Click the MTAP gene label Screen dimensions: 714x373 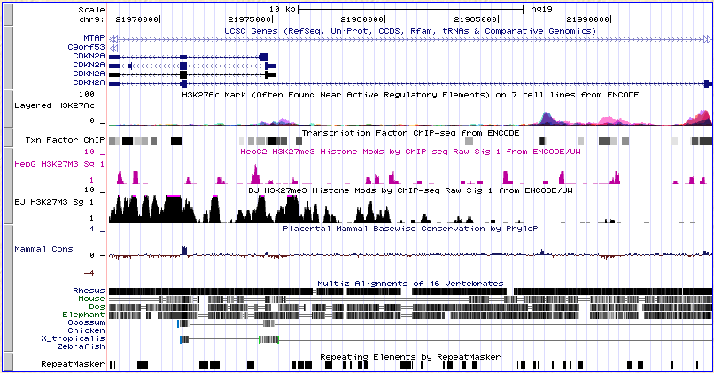93,38
